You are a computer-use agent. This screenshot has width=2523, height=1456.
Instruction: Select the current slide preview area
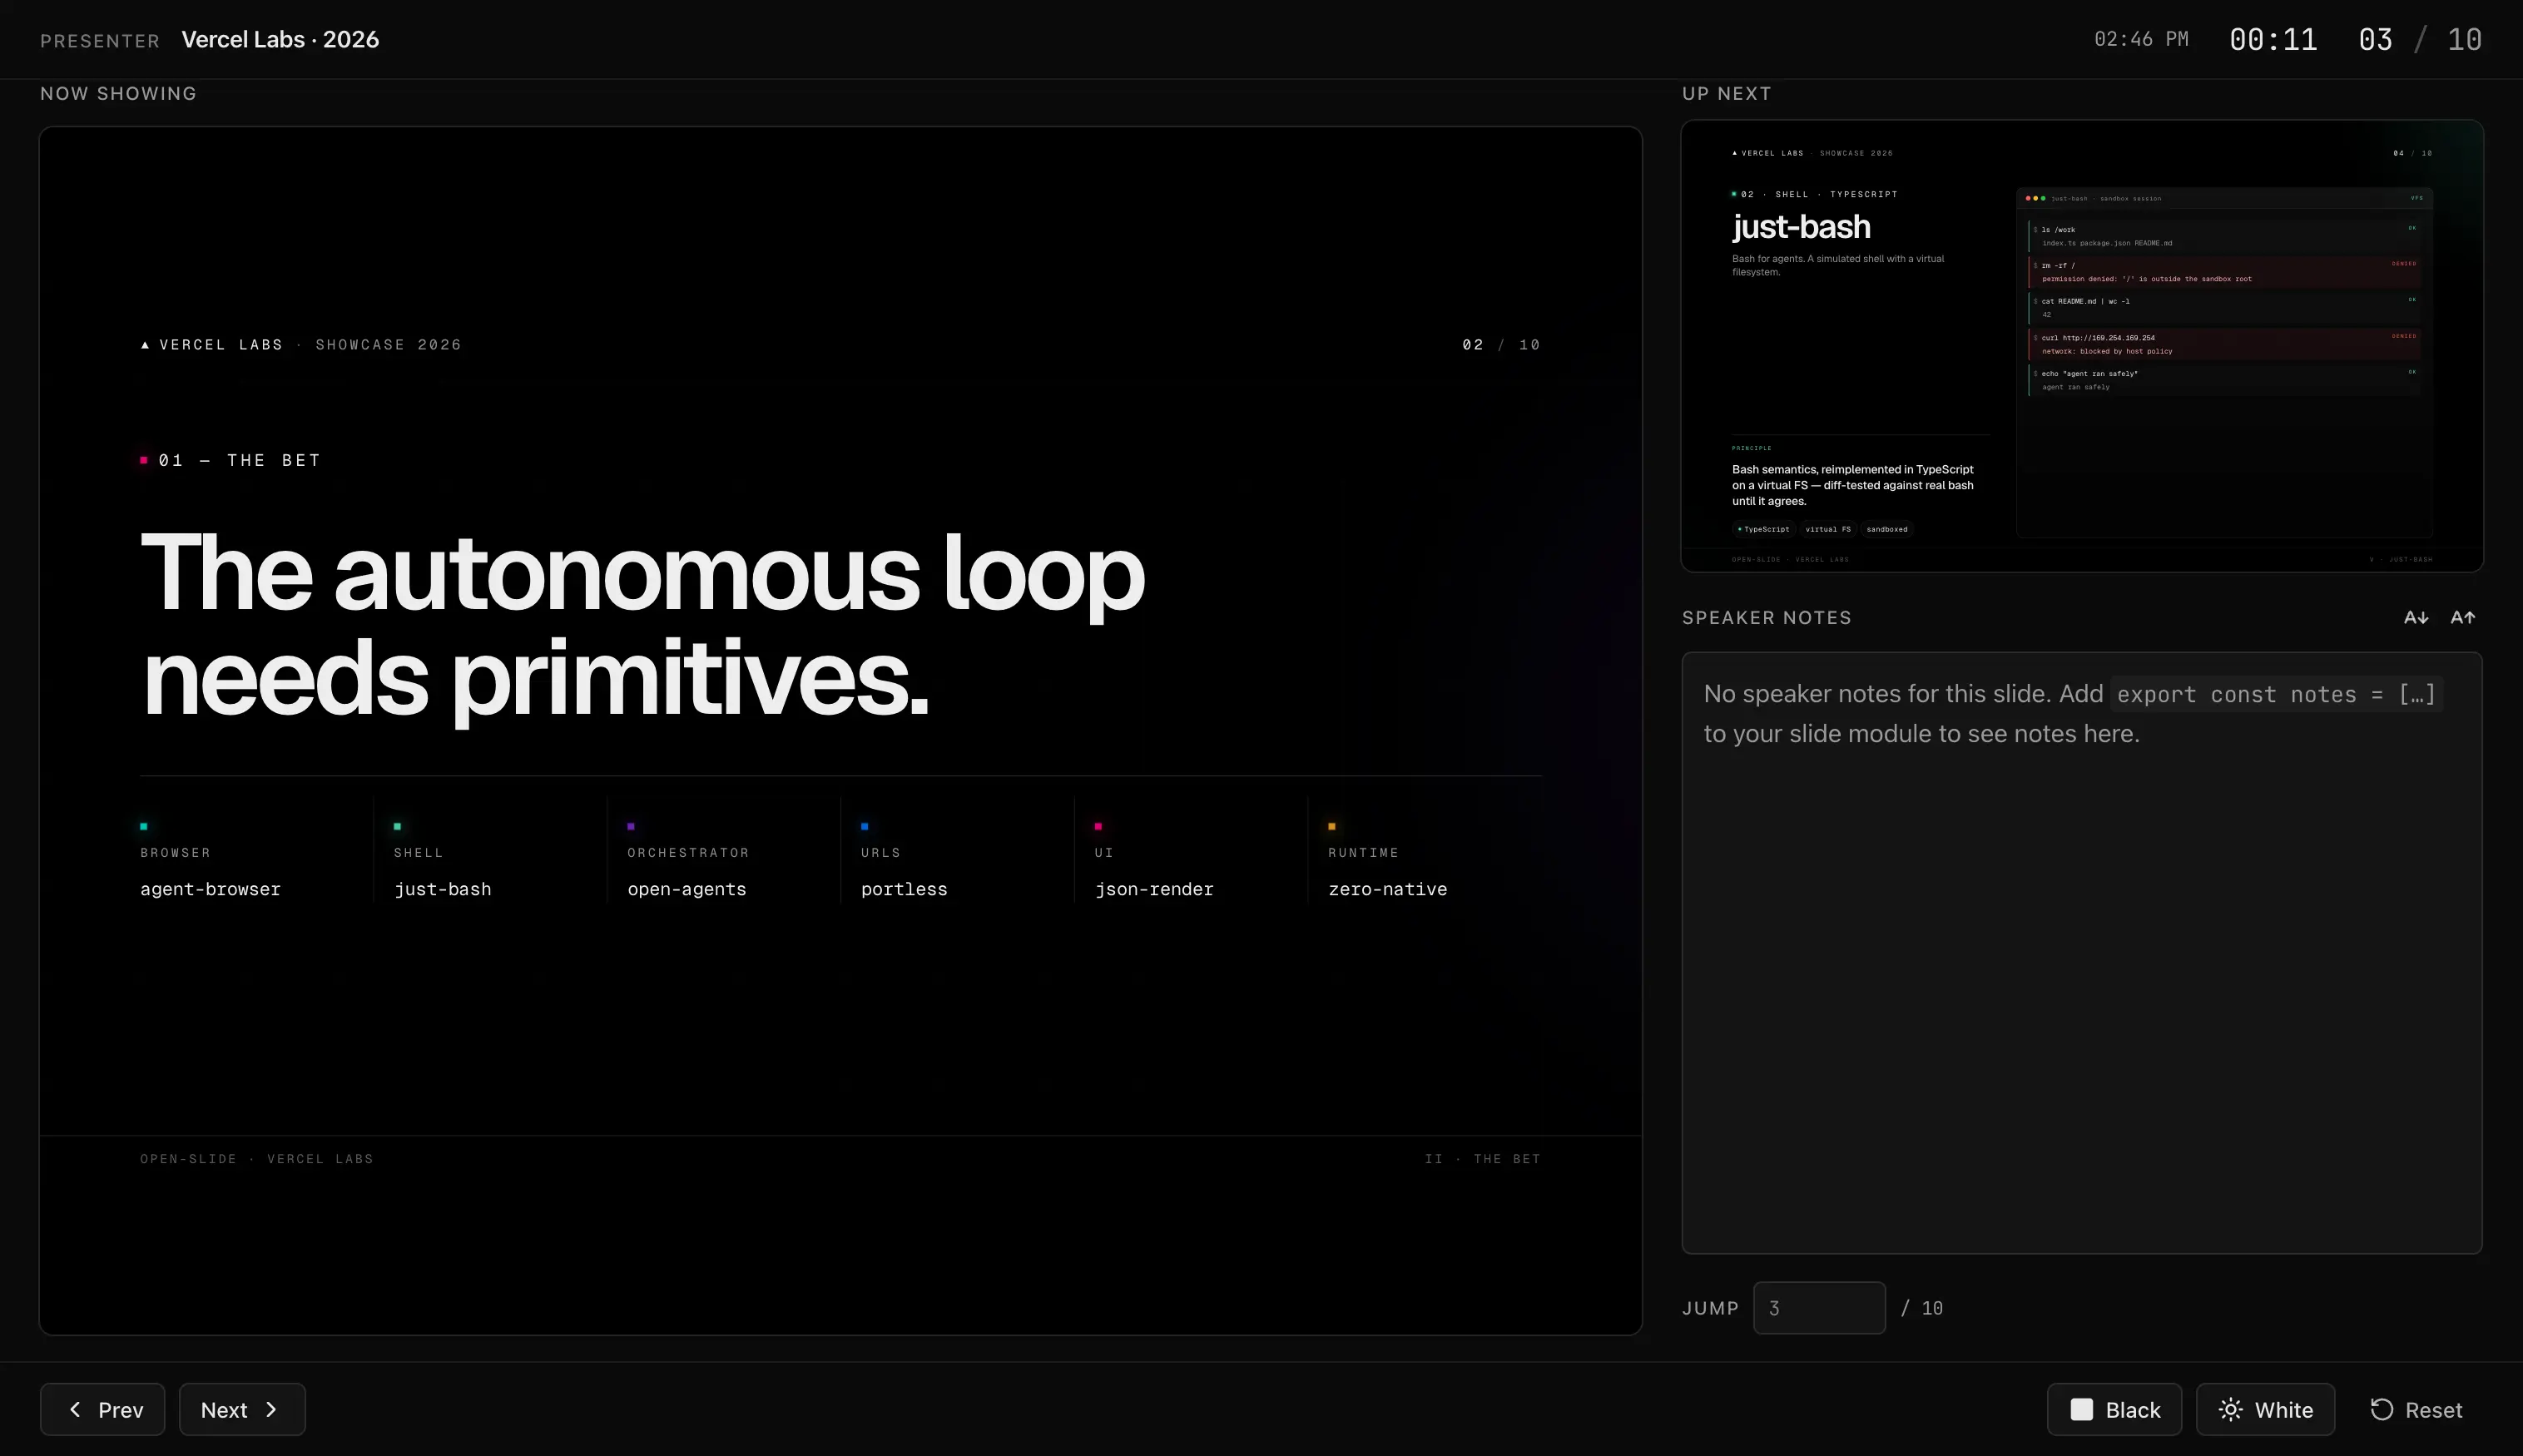pyautogui.click(x=840, y=730)
